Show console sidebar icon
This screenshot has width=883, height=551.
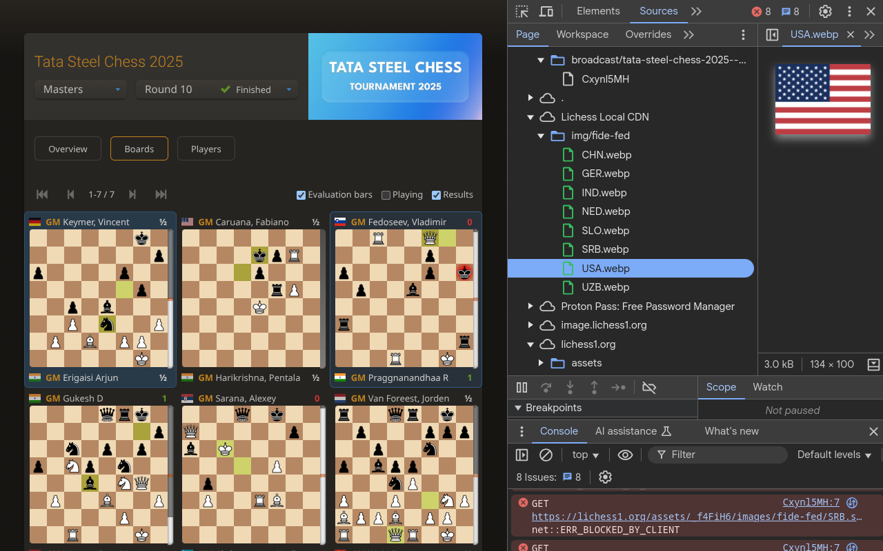coord(522,455)
